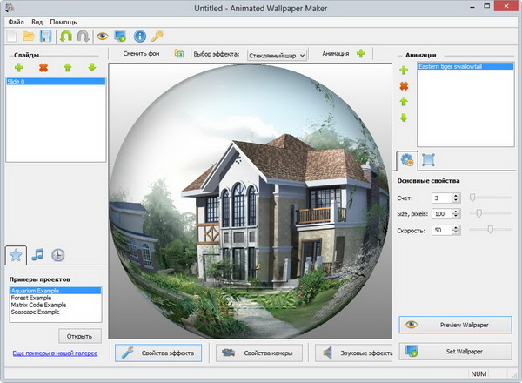Remove animation with red X icon
The height and width of the screenshot is (383, 522).
[x=404, y=86]
